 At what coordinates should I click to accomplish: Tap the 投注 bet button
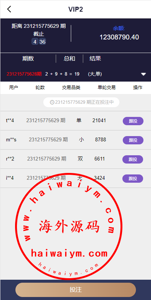coord(75,290)
